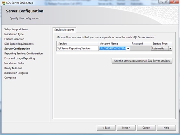Select Installation Type step
Image resolution: width=180 pixels, height=135 pixels.
click(x=14, y=34)
